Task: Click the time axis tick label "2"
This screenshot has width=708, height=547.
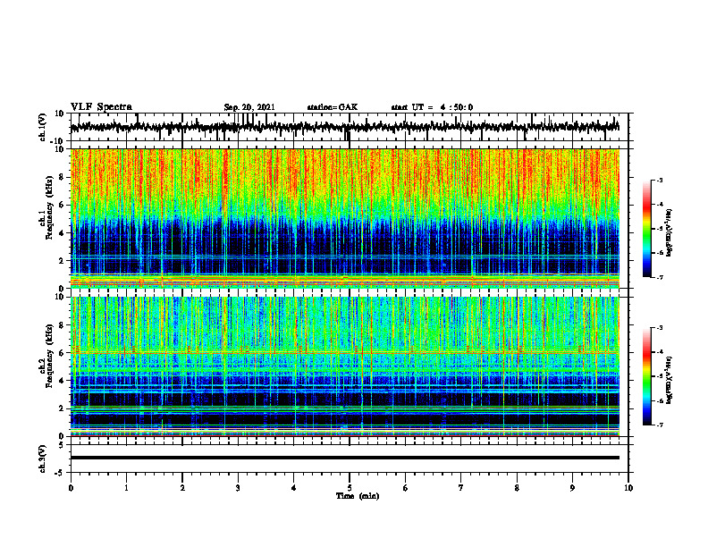Action: coord(182,488)
